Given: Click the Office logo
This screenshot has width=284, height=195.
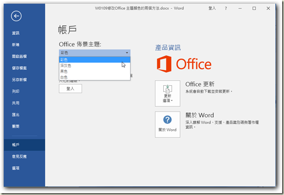Looking at the screenshot, I should click(184, 64).
